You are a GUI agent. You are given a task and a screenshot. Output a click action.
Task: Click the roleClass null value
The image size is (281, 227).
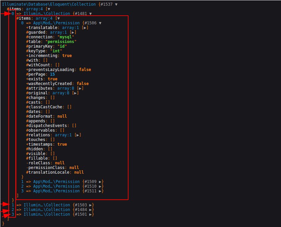(x=60, y=163)
